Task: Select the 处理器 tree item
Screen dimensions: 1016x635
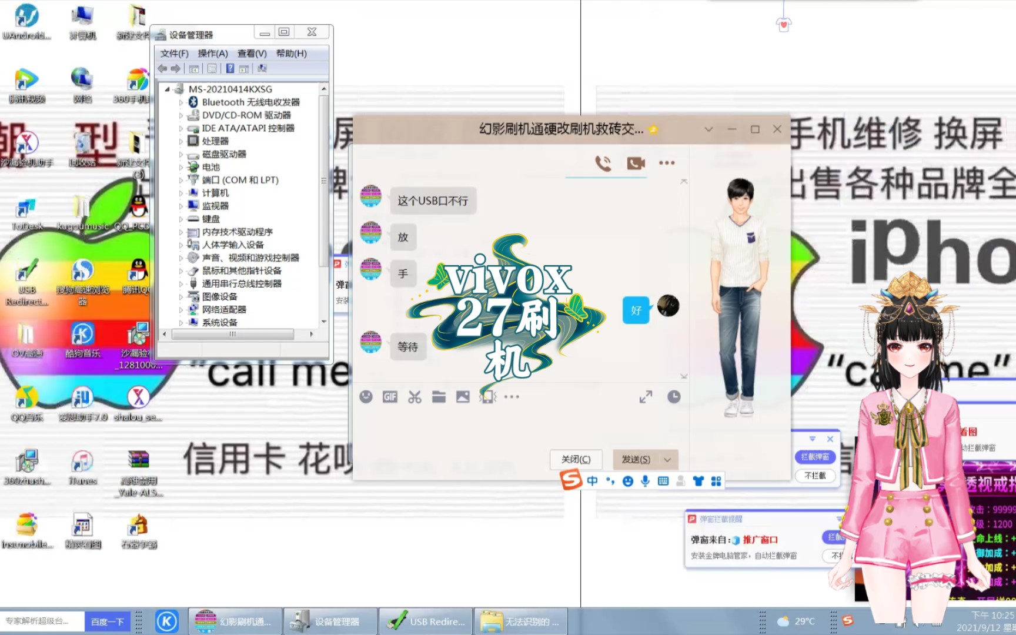Action: [x=215, y=141]
